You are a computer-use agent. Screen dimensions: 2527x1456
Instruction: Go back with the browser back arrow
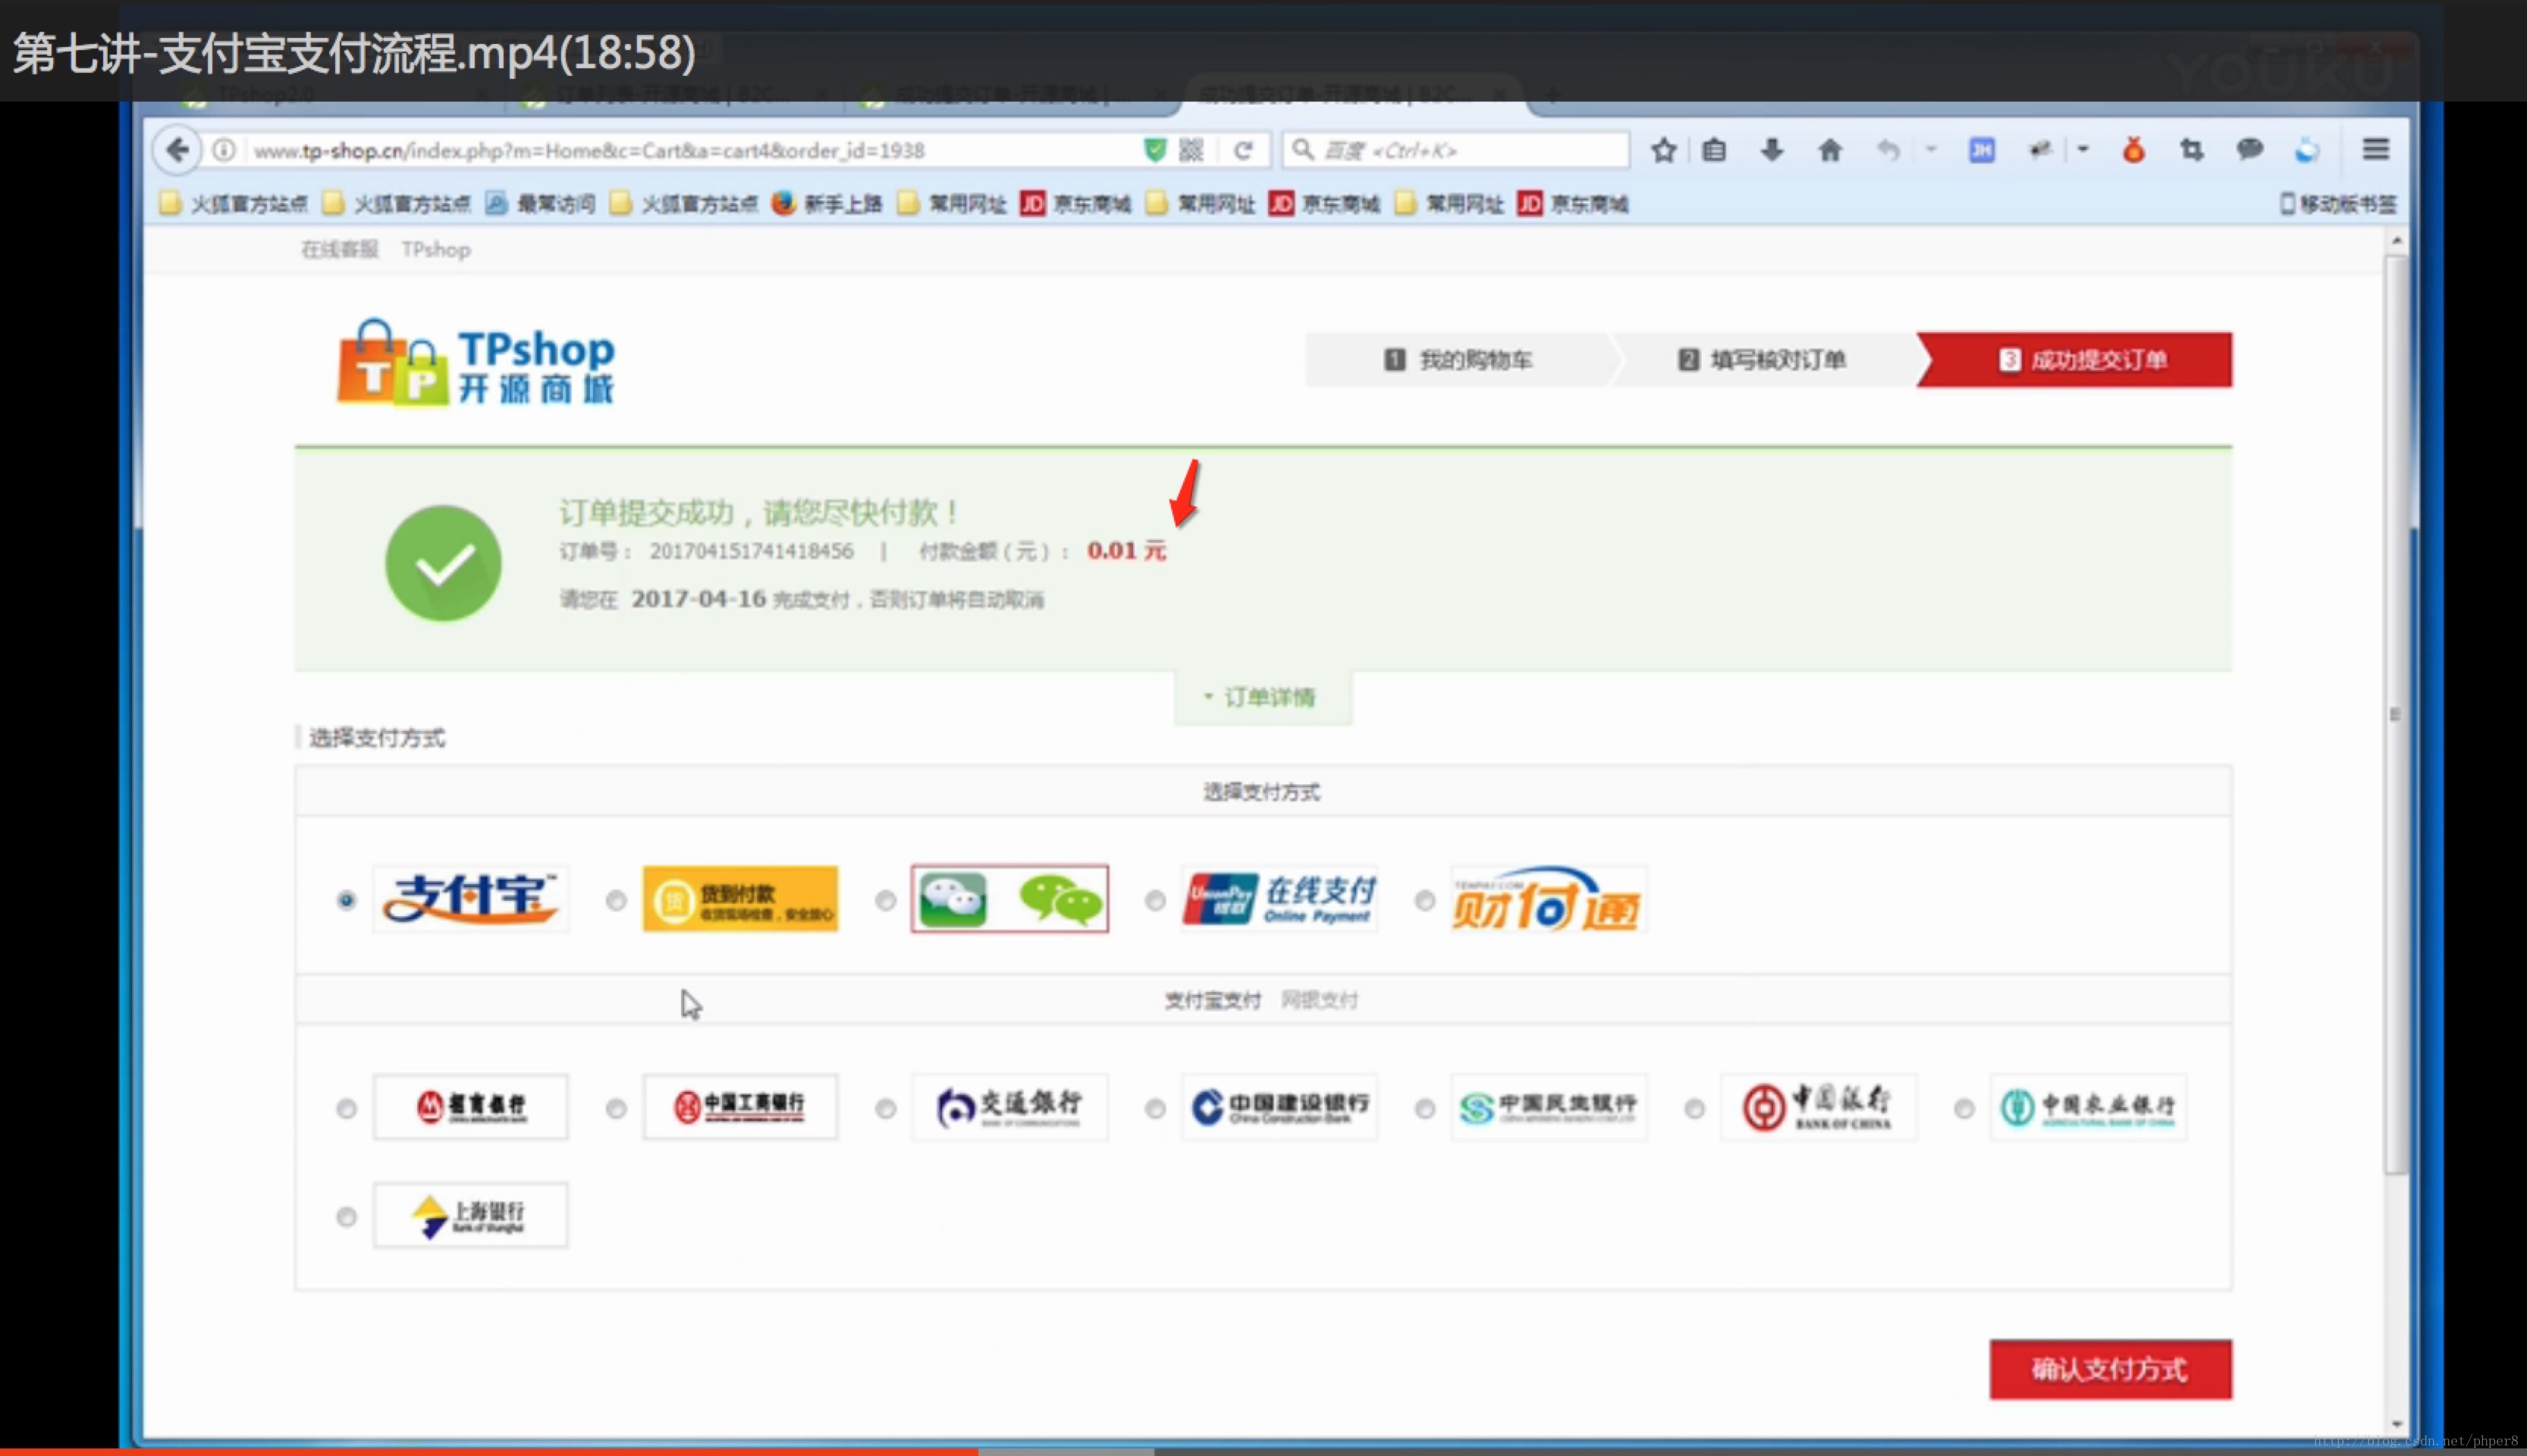click(178, 150)
